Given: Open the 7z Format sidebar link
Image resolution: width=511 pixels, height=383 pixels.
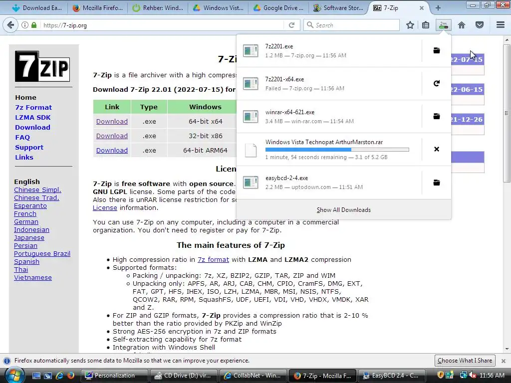Looking at the screenshot, I should [33, 108].
